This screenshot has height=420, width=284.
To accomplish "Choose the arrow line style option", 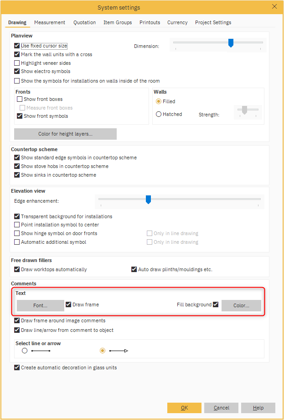I will pos(103,351).
